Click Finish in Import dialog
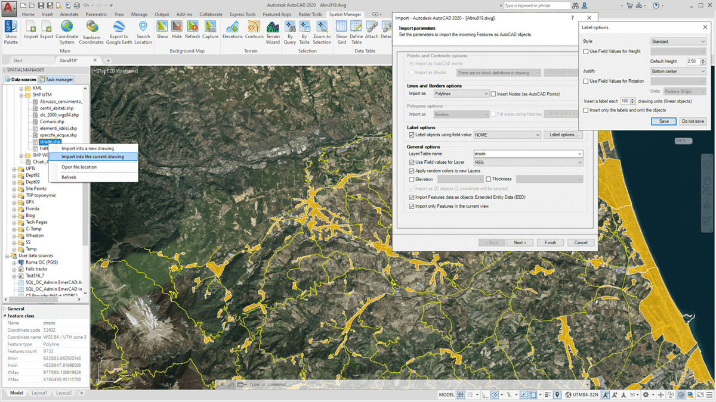The height and width of the screenshot is (402, 716). 550,242
